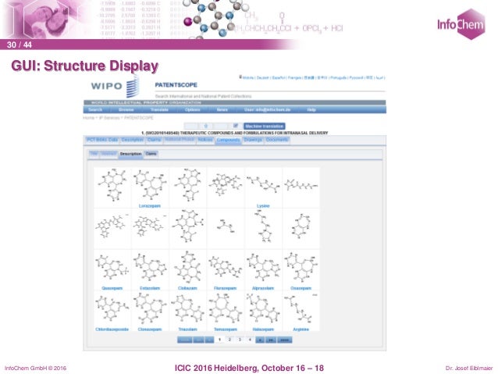Open the Clobazam compound link
The width and height of the screenshot is (498, 374).
coord(187,288)
